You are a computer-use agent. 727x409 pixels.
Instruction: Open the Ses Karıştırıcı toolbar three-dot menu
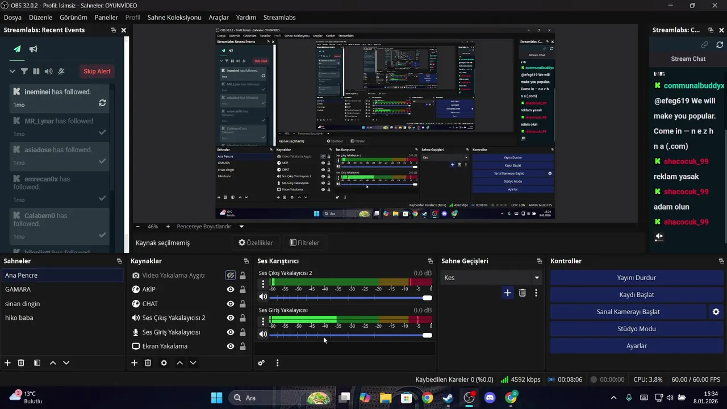[x=277, y=362]
